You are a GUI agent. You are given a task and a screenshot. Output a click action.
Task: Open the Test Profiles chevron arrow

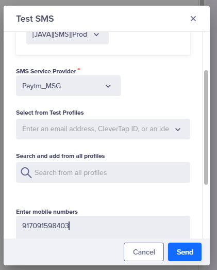pos(178,129)
